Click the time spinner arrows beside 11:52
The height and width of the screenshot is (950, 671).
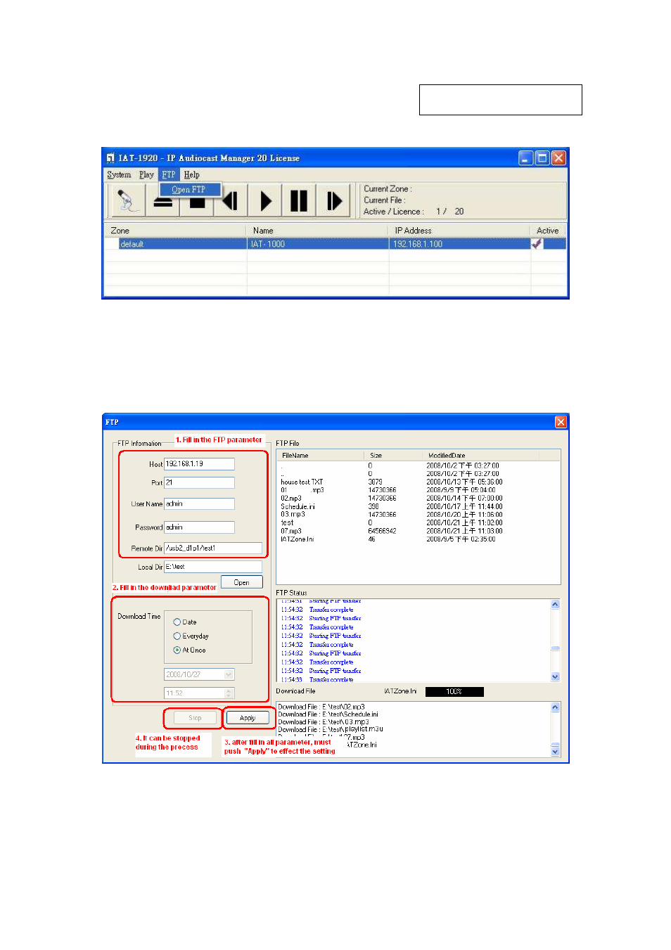pyautogui.click(x=229, y=693)
